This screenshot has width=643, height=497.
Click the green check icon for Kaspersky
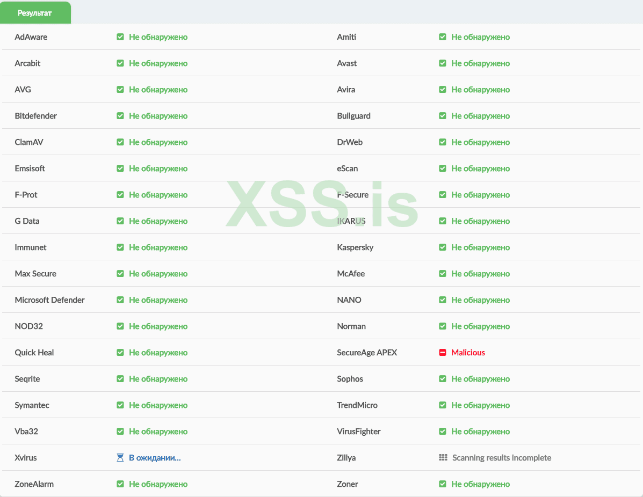point(443,247)
